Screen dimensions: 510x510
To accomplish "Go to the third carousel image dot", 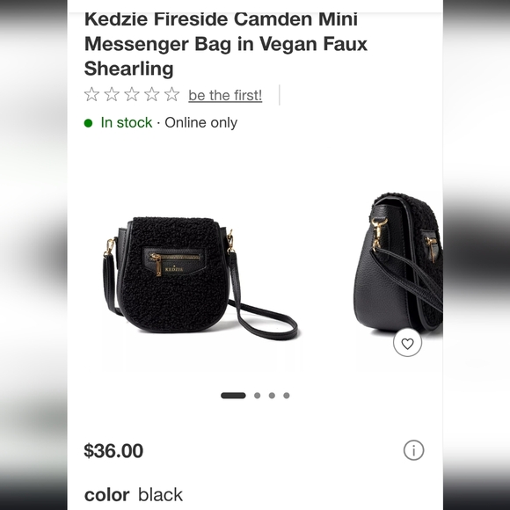I will tap(272, 396).
